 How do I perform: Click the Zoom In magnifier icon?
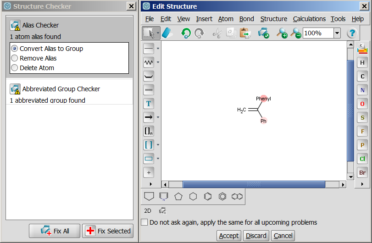click(x=281, y=33)
